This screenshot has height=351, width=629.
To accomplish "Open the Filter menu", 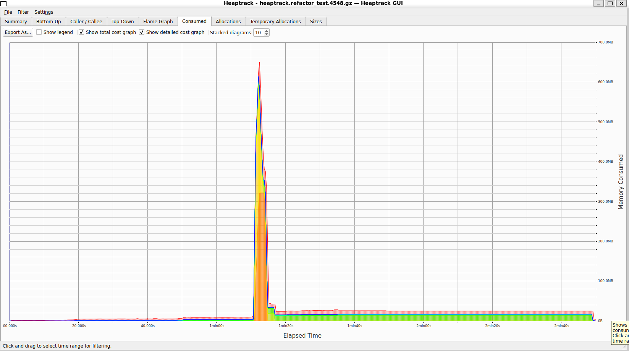I will [x=23, y=12].
